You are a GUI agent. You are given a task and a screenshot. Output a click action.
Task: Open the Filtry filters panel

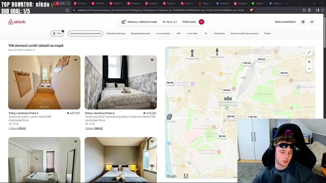(57, 34)
